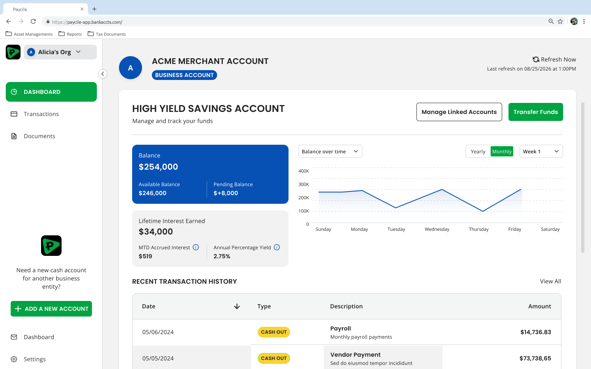Open Transactions in the sidebar
The height and width of the screenshot is (369, 591).
pyautogui.click(x=51, y=114)
